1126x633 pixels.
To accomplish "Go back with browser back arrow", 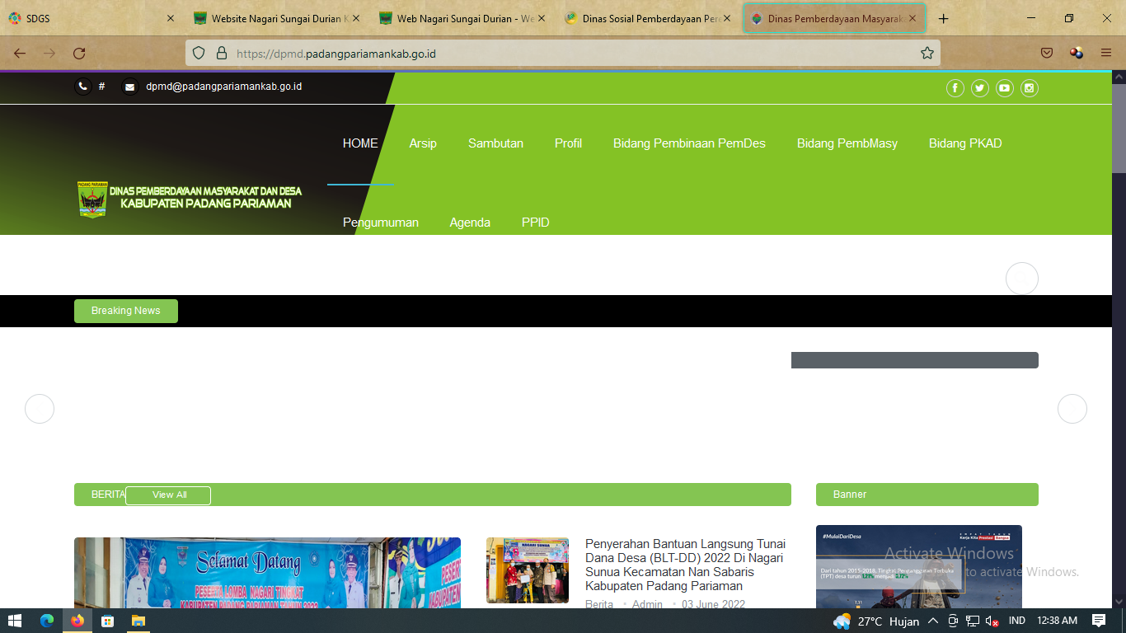I will click(x=20, y=53).
